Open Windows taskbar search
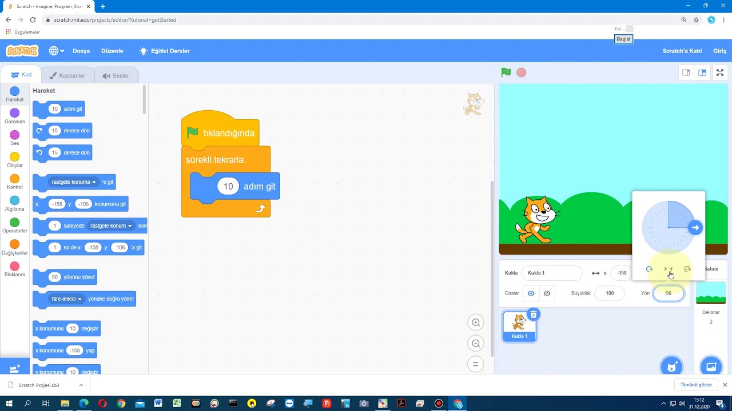This screenshot has height=411, width=732. [x=27, y=404]
